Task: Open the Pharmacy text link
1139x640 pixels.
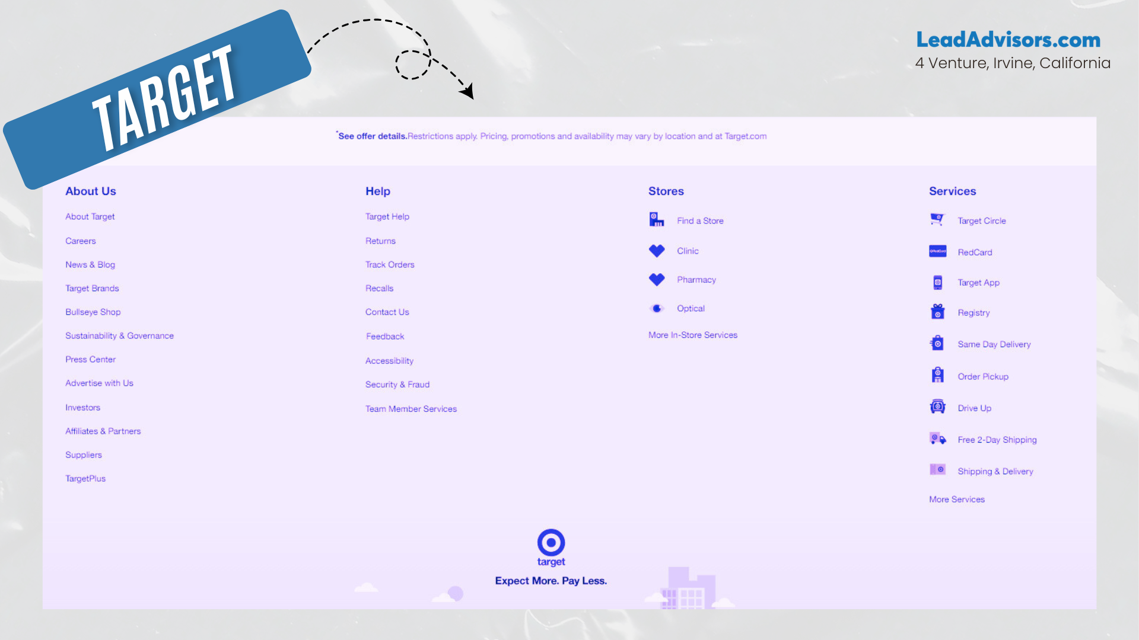Action: (x=696, y=280)
